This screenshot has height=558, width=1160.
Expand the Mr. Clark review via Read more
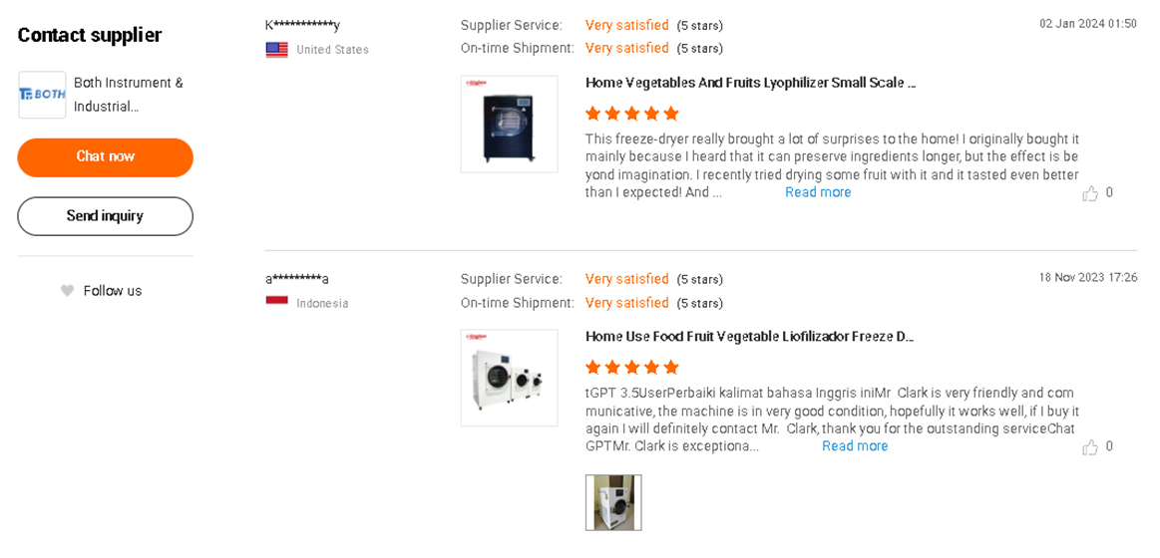point(855,446)
